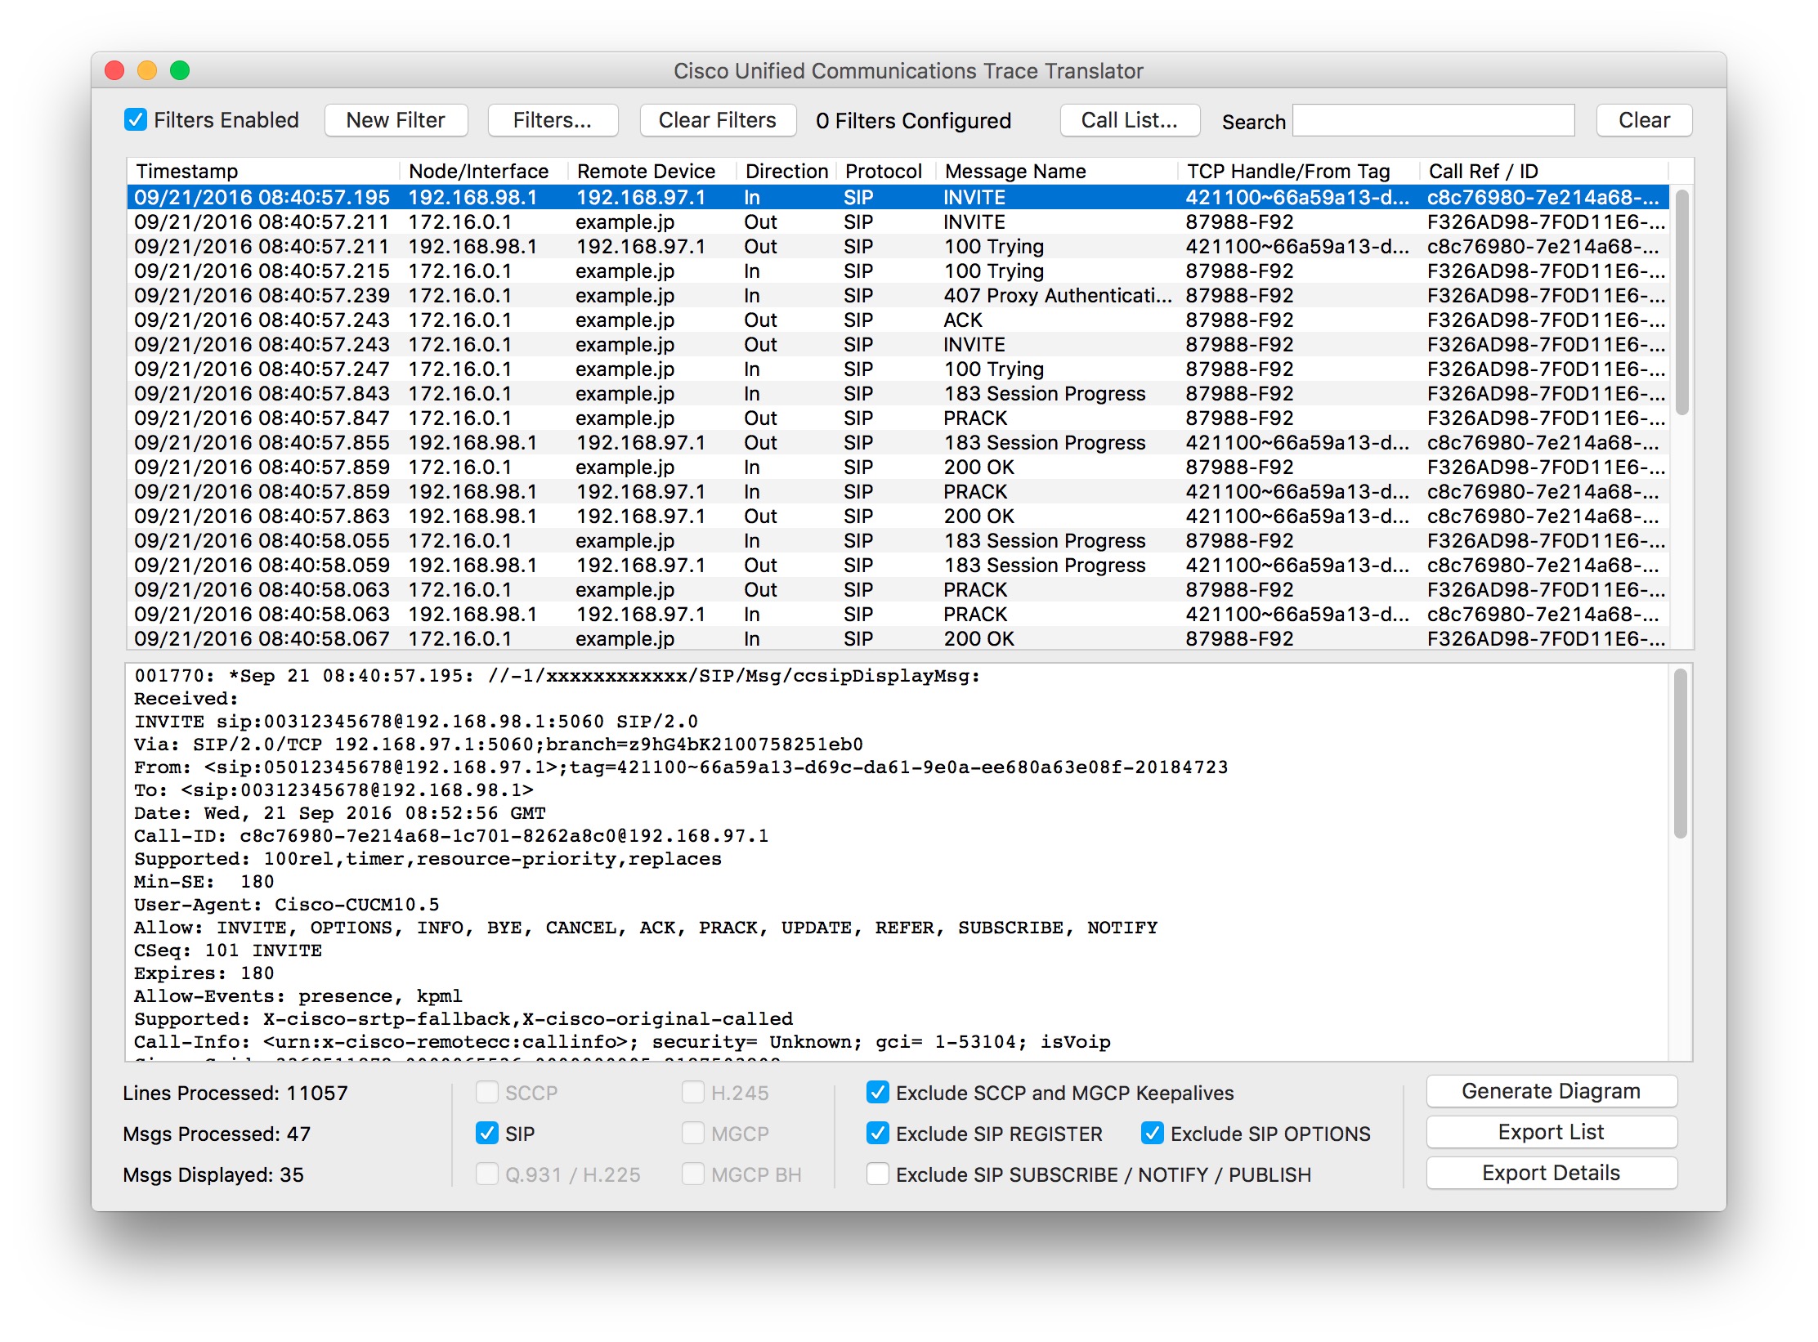Open the Filters... dialog
This screenshot has height=1342, width=1818.
tap(553, 120)
